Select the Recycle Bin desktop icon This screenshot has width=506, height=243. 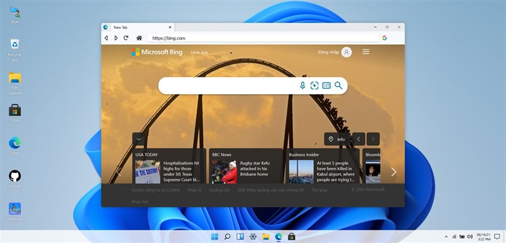tap(15, 50)
